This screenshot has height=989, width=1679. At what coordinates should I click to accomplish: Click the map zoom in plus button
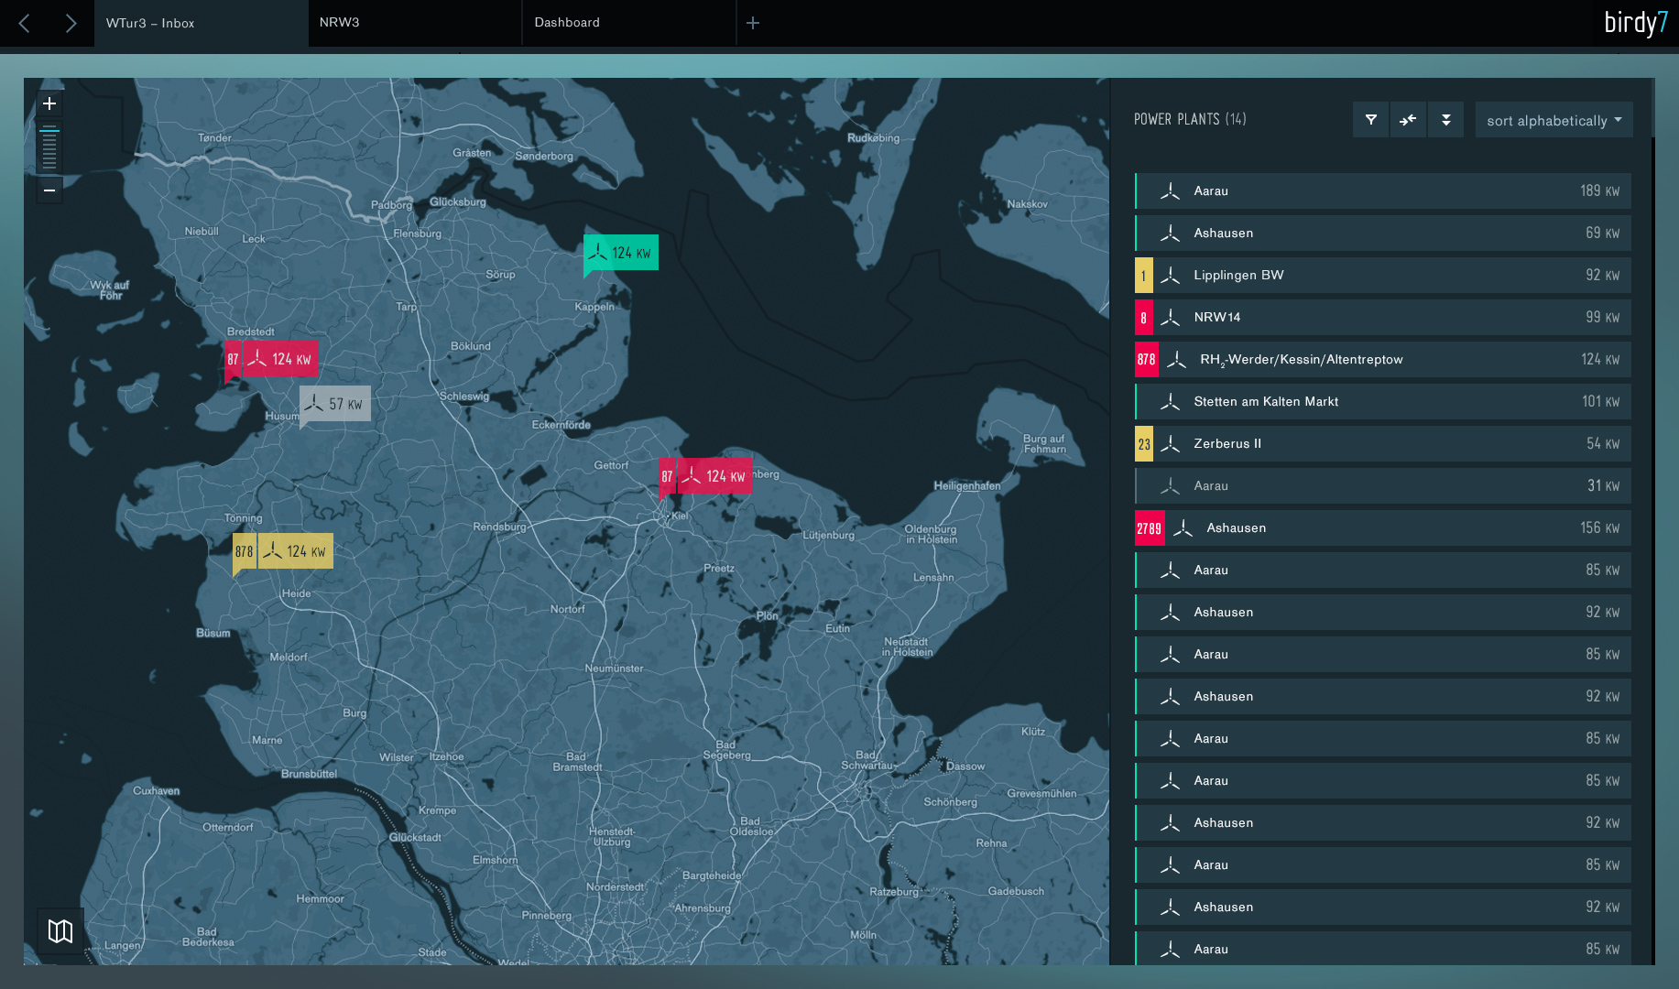coord(49,104)
